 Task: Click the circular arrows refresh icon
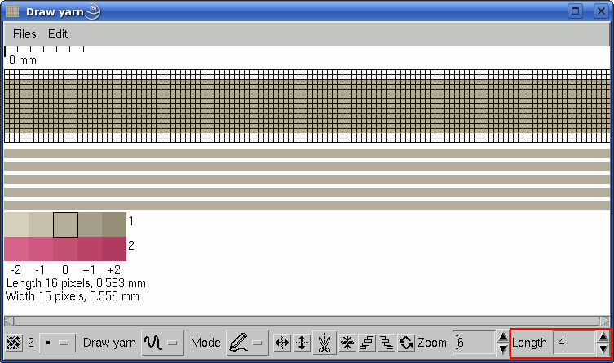406,343
